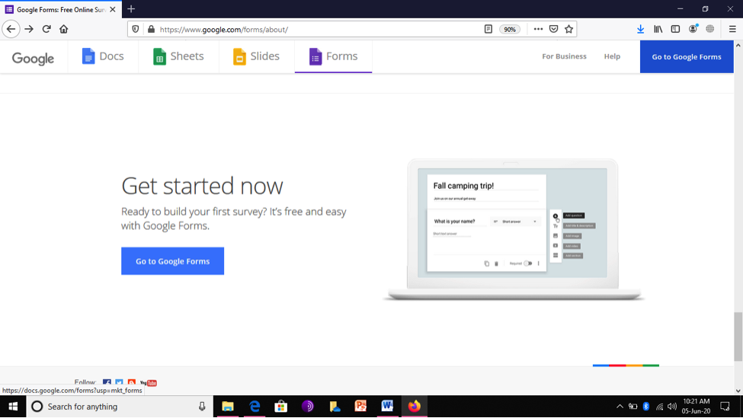Open the Firefox library icon

[658, 30]
